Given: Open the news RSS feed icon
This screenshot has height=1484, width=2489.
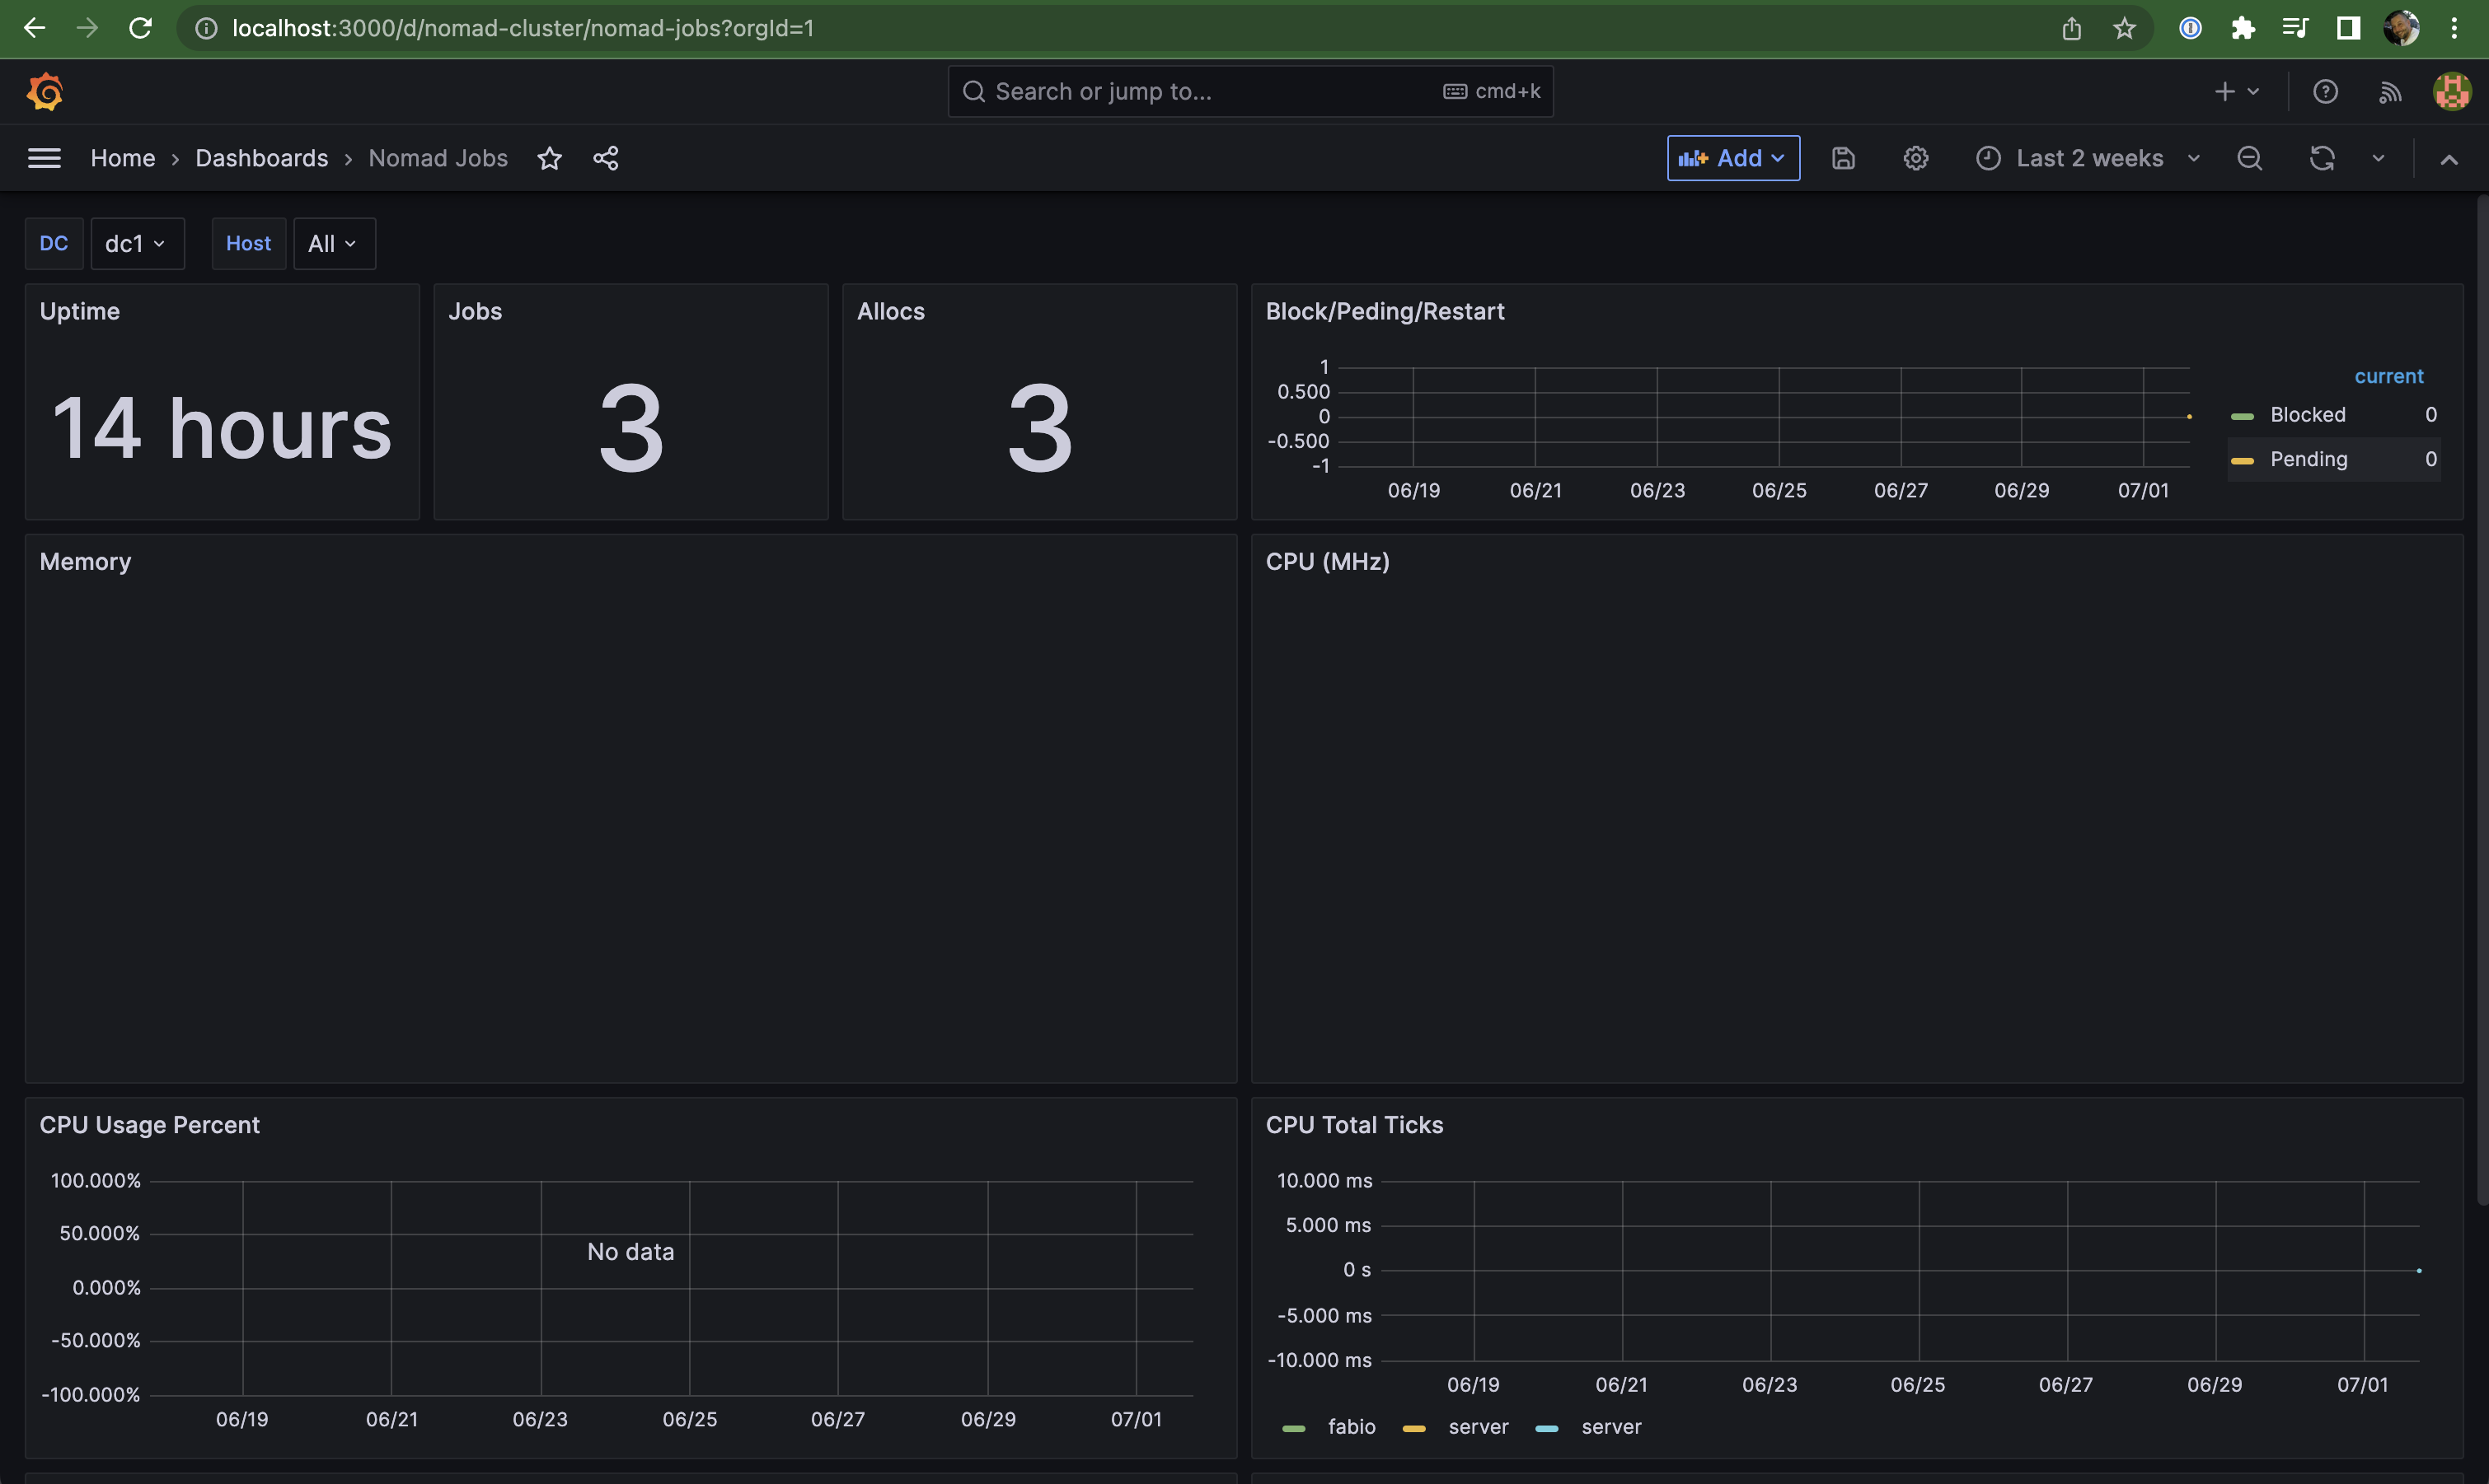Looking at the screenshot, I should (2390, 92).
